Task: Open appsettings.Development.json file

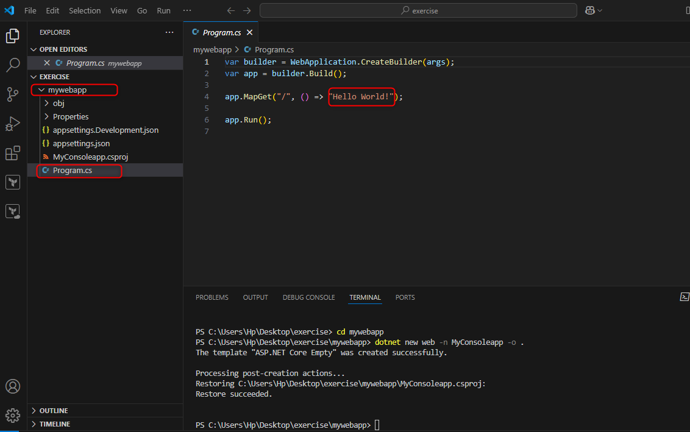Action: coord(105,130)
